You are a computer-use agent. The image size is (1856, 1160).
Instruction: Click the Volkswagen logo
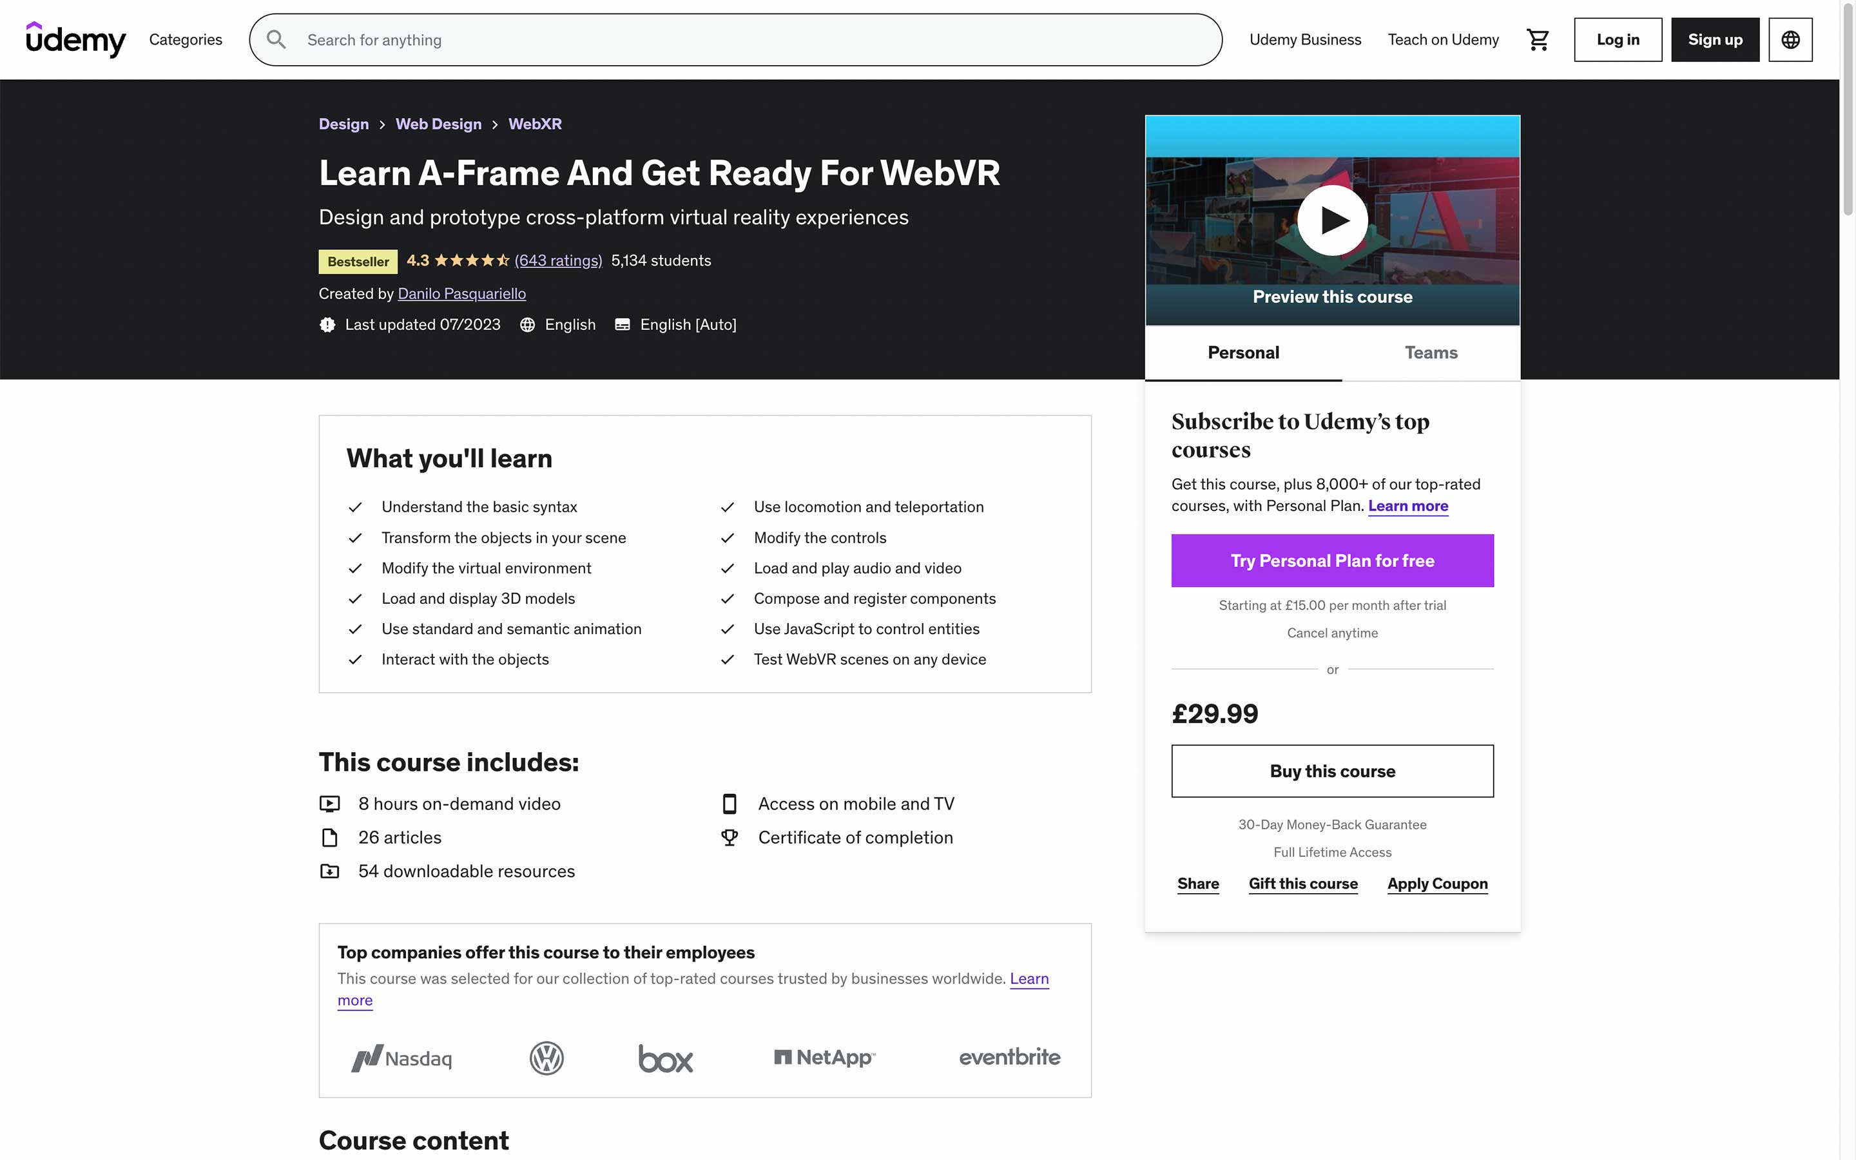point(547,1058)
